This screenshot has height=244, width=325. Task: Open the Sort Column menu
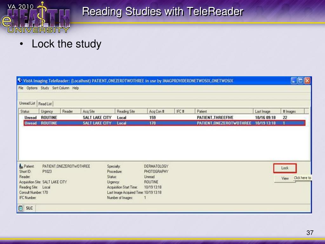(61, 88)
